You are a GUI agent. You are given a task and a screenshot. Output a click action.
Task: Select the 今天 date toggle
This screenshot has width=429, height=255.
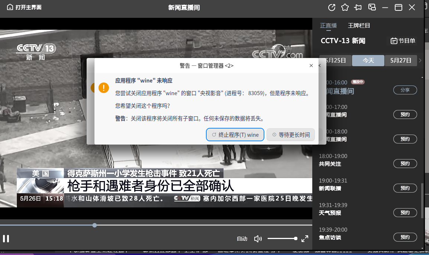click(368, 60)
